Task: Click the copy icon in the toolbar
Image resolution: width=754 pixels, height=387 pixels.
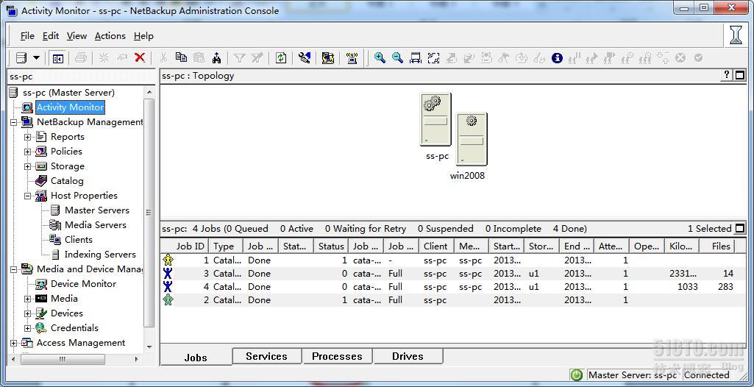Action: (181, 57)
